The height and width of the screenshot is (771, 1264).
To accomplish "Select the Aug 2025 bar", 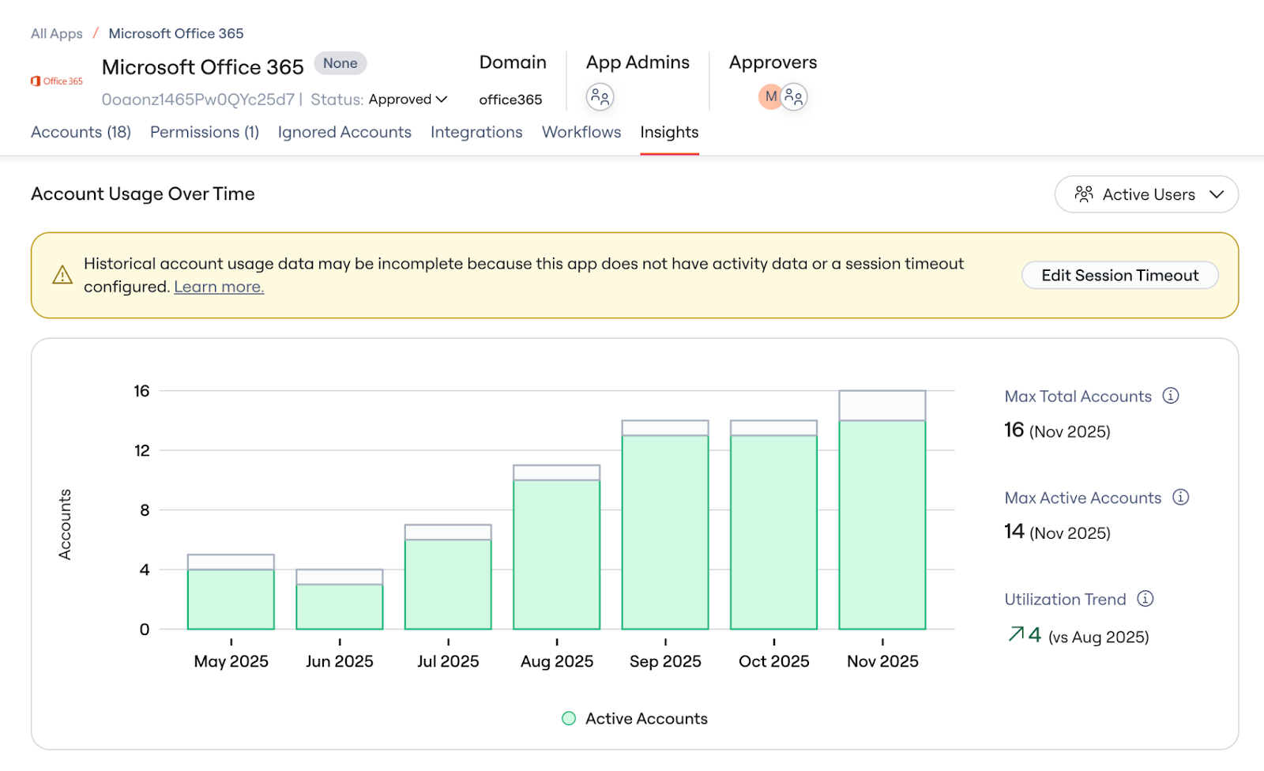I will 557,547.
